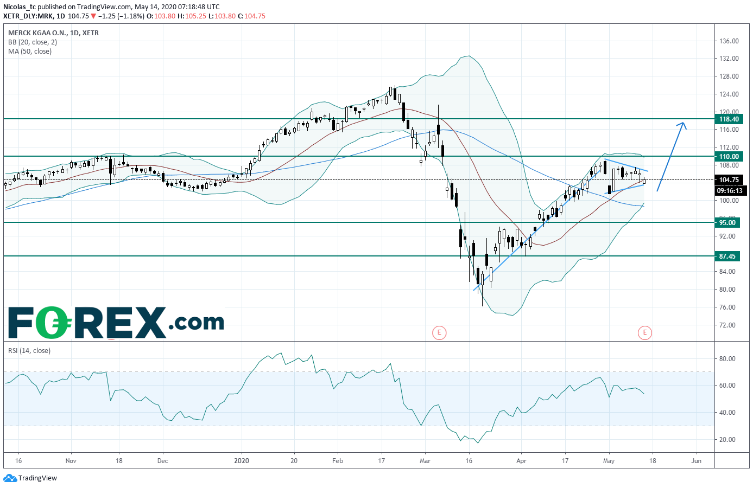The width and height of the screenshot is (753, 488).
Task: Click the −1.25 (−1.18%) change value
Action: click(x=121, y=16)
